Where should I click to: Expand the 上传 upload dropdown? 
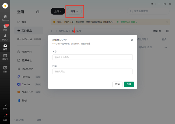pos(58,11)
